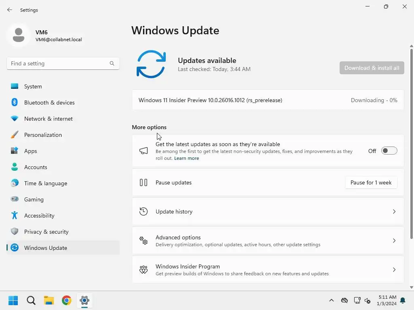
Task: Open taskbar Search
Action: coord(31,300)
